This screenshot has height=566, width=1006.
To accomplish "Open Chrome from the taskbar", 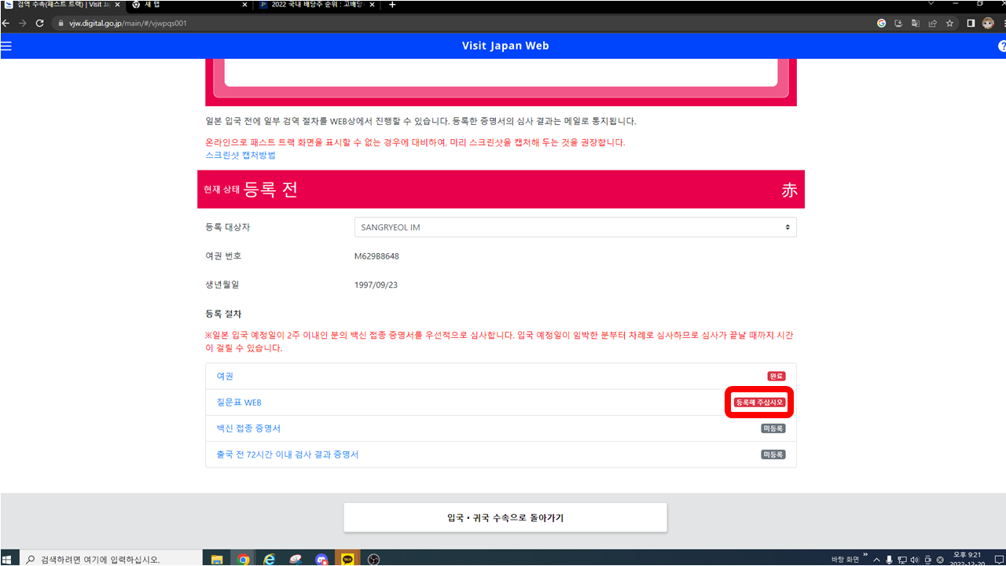I will point(244,559).
